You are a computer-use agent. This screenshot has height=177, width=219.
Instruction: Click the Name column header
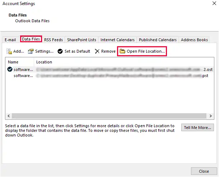coord(19,62)
